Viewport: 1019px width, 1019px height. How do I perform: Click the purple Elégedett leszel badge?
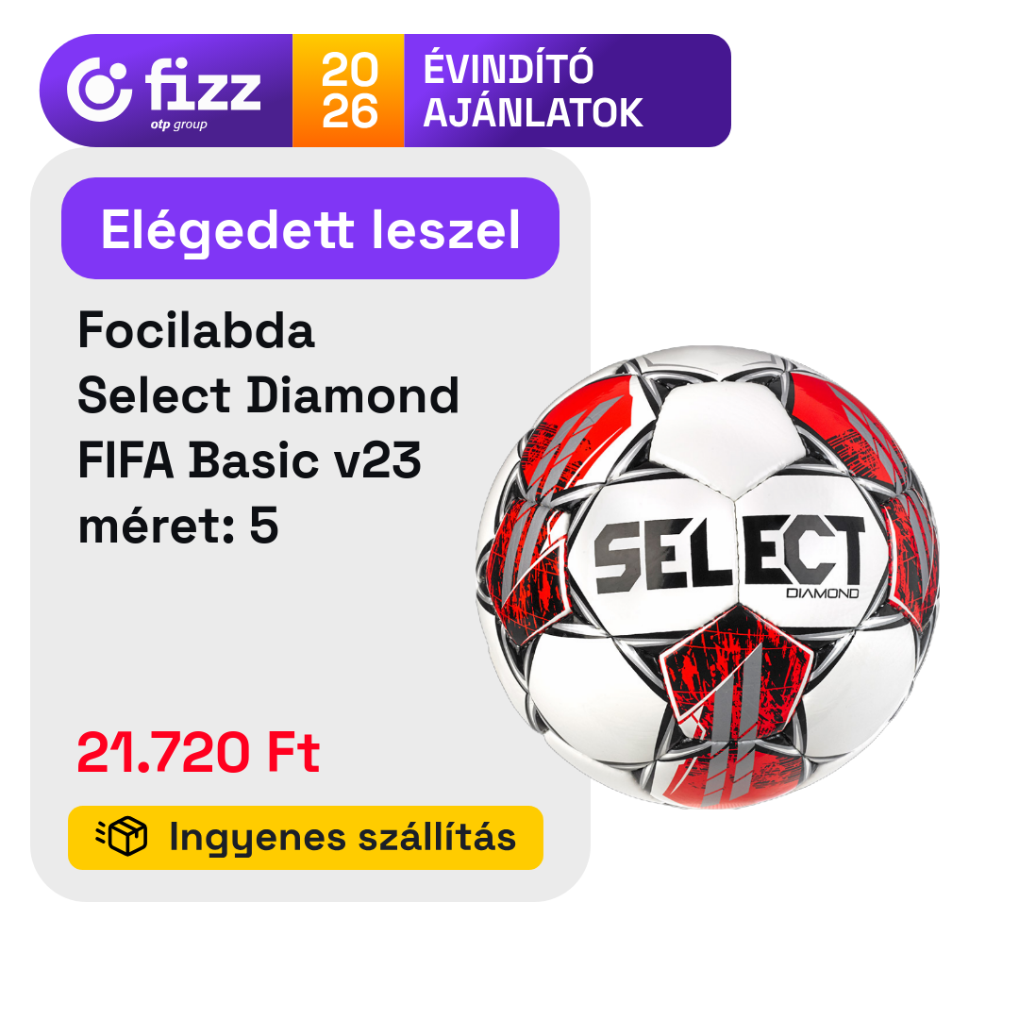click(x=310, y=228)
